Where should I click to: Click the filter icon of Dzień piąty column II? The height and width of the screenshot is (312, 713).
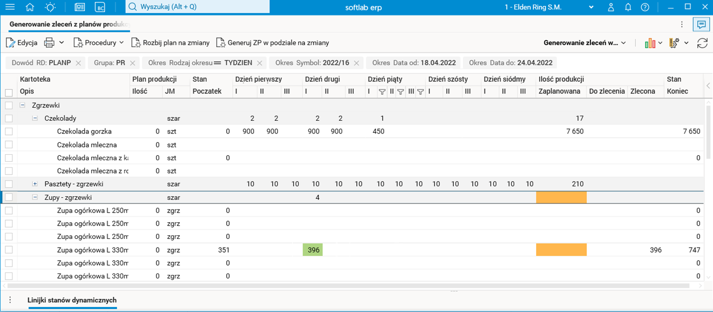coord(400,92)
